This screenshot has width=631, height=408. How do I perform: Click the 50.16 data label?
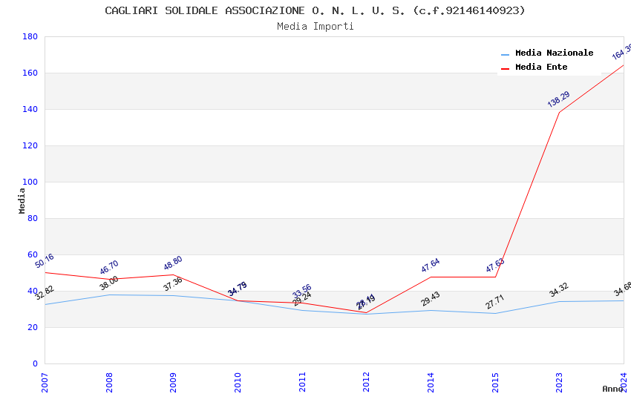(x=45, y=261)
